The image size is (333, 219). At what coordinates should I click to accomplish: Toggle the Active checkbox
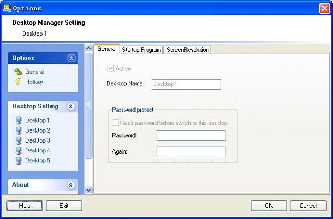tap(110, 69)
